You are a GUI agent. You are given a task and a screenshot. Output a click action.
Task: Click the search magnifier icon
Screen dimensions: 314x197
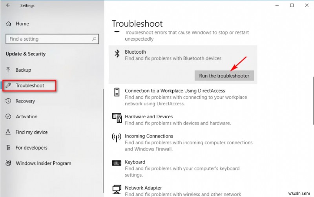point(94,39)
